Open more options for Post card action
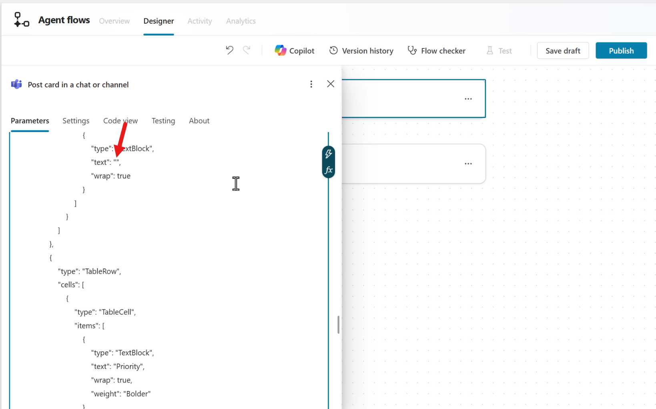 coord(311,84)
